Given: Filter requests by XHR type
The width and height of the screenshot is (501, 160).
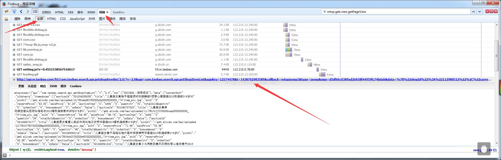Looking at the screenshot, I should [x=92, y=19].
